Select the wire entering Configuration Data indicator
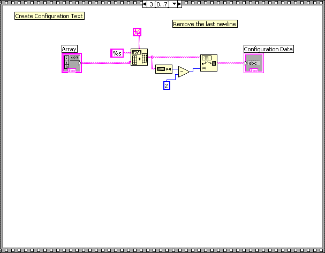The height and width of the screenshot is (253, 325). coord(230,63)
